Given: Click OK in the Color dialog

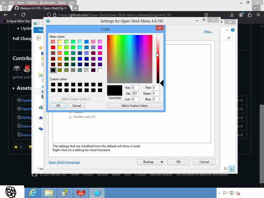Looking at the screenshot, I should pyautogui.click(x=58, y=105).
